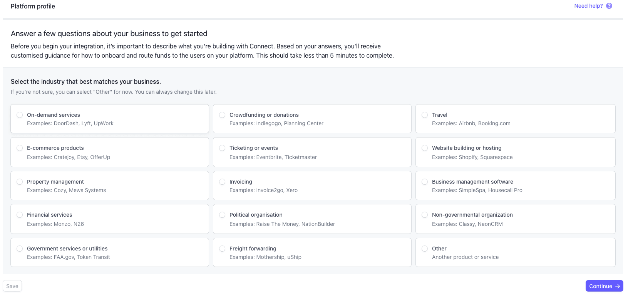Select Other as the industry

(425, 249)
